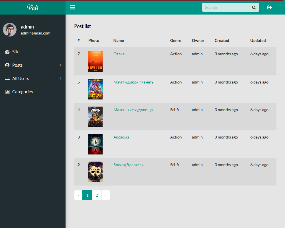Click Action genre in Аксиома row
Image resolution: width=285 pixels, height=228 pixels.
pyautogui.click(x=176, y=137)
